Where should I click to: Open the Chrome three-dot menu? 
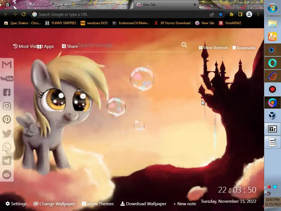click(258, 14)
